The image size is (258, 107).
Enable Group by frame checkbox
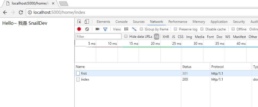pyautogui.click(x=141, y=29)
